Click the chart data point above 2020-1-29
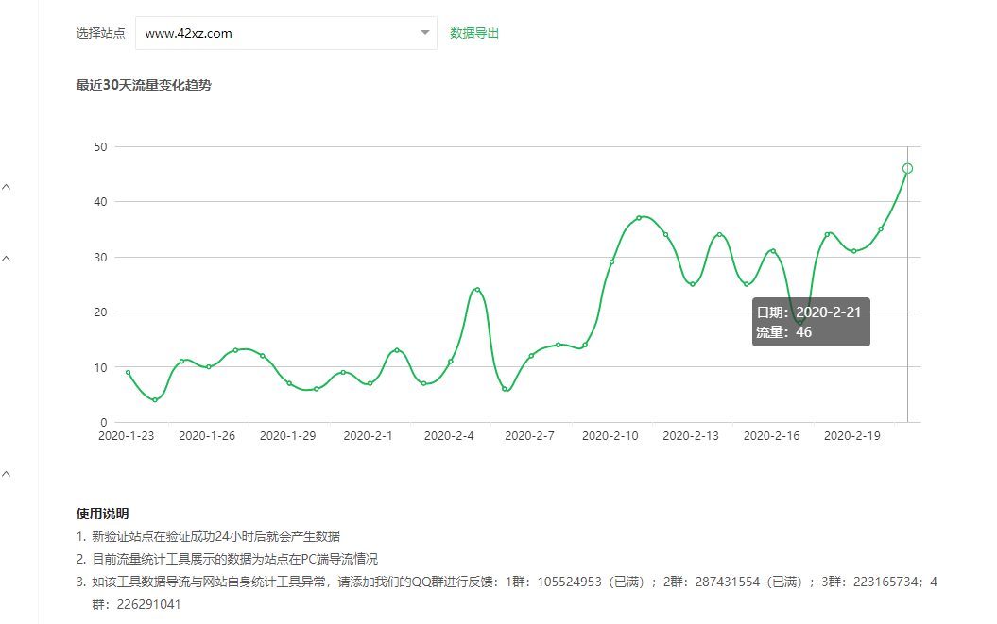The width and height of the screenshot is (997, 624). pos(289,383)
